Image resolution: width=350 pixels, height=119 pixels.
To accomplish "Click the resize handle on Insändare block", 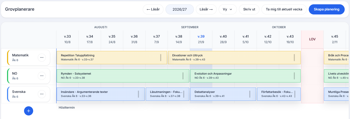I will (x=138, y=94).
